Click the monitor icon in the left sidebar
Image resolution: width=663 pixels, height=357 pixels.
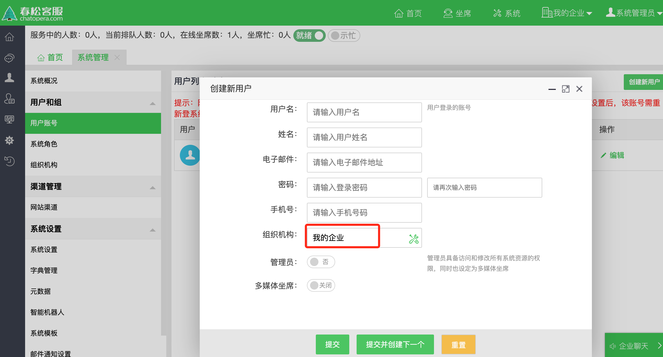tap(9, 119)
